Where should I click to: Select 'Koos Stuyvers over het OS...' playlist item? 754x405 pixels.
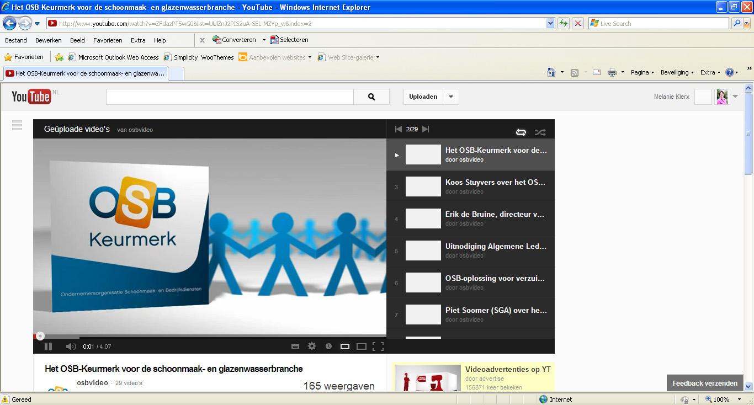click(x=470, y=186)
